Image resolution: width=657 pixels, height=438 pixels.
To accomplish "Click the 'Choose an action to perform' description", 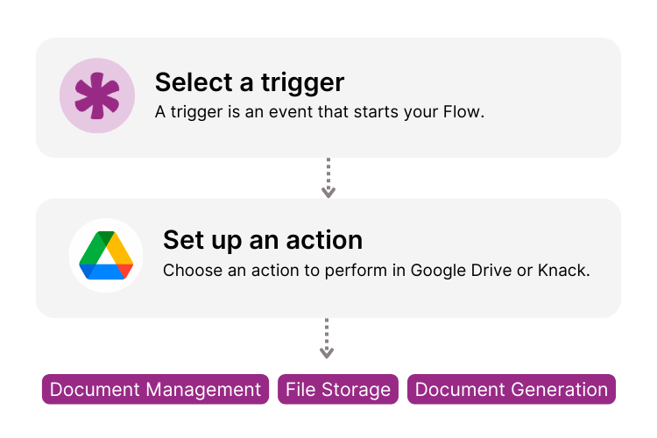I will pos(377,270).
